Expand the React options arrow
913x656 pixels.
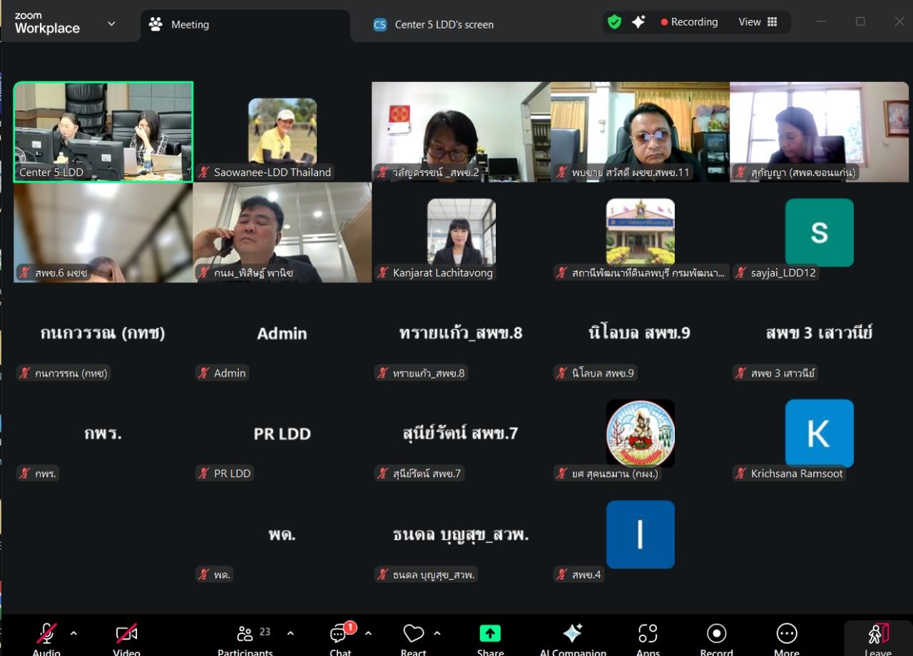point(437,633)
